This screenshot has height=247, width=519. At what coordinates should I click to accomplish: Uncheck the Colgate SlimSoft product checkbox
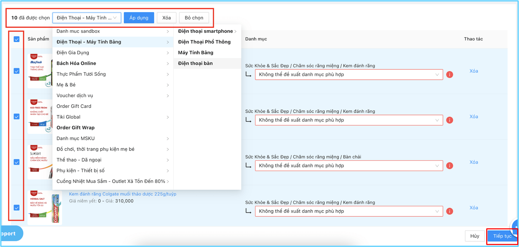[17, 162]
